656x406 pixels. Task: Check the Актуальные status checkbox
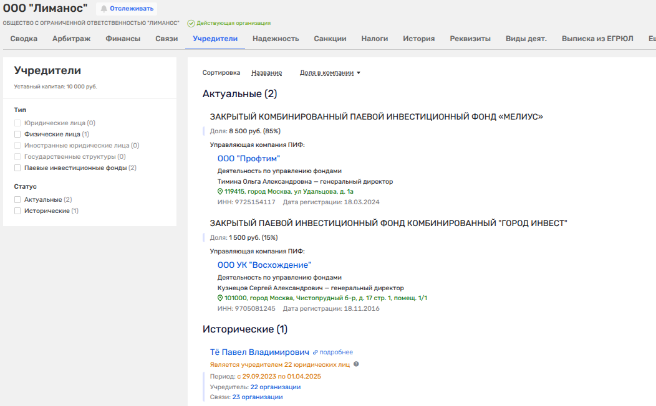18,200
